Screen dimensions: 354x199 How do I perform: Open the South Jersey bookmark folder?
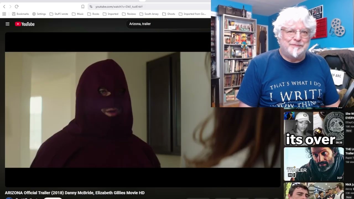[149, 14]
